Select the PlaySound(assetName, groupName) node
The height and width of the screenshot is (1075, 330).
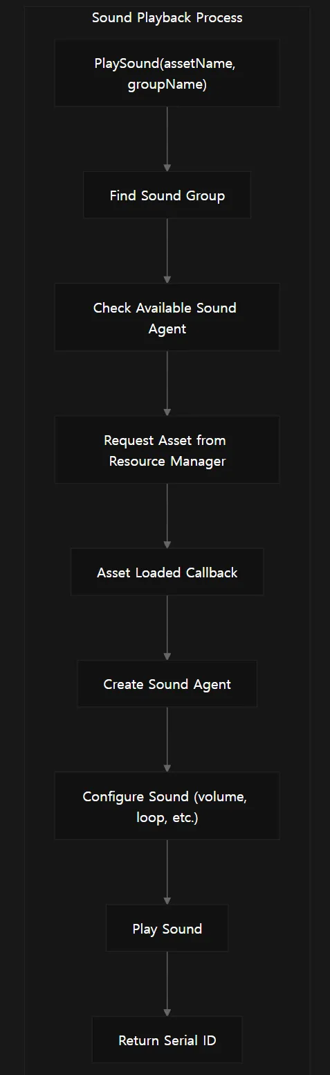[167, 73]
